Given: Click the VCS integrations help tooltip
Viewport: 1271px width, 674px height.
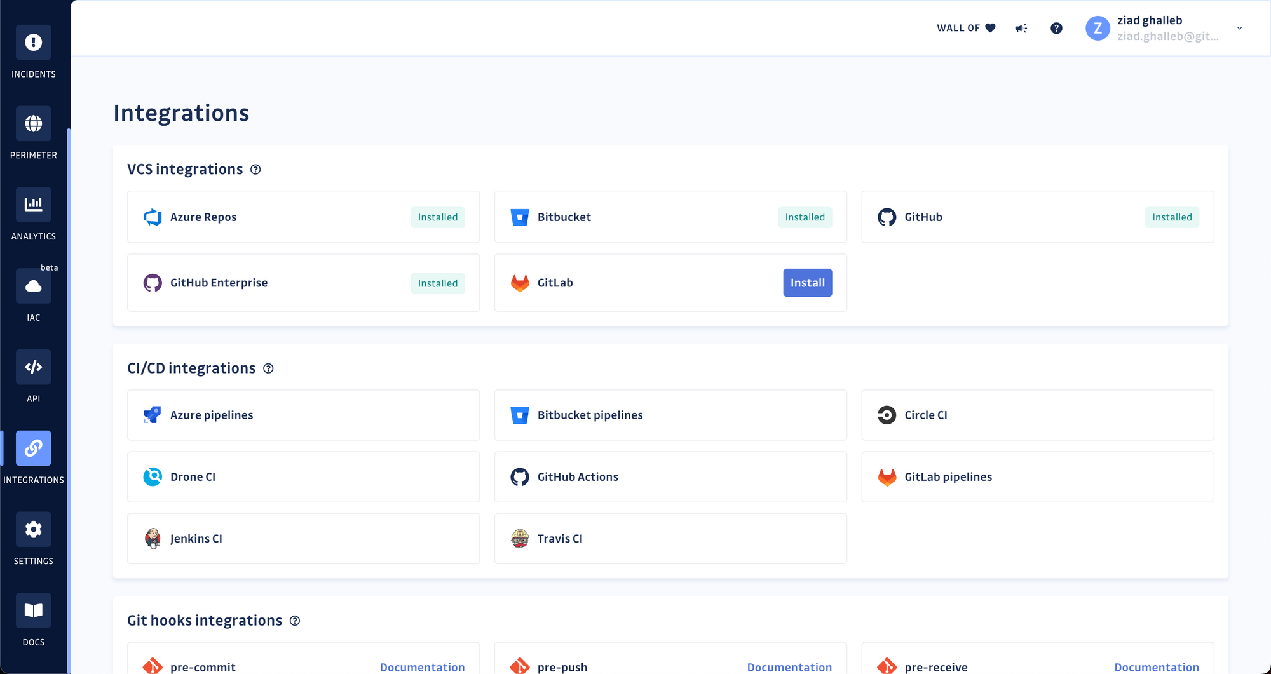Looking at the screenshot, I should pos(255,169).
